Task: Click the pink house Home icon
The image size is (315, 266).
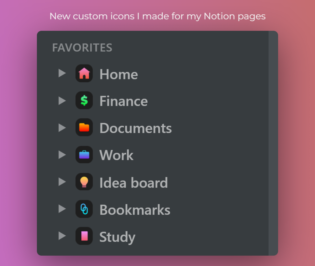Action: click(84, 74)
